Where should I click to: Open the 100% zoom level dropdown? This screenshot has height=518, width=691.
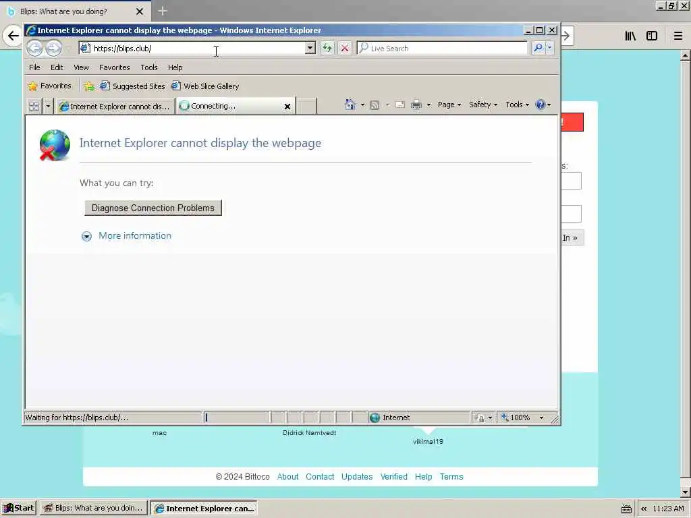pyautogui.click(x=542, y=418)
